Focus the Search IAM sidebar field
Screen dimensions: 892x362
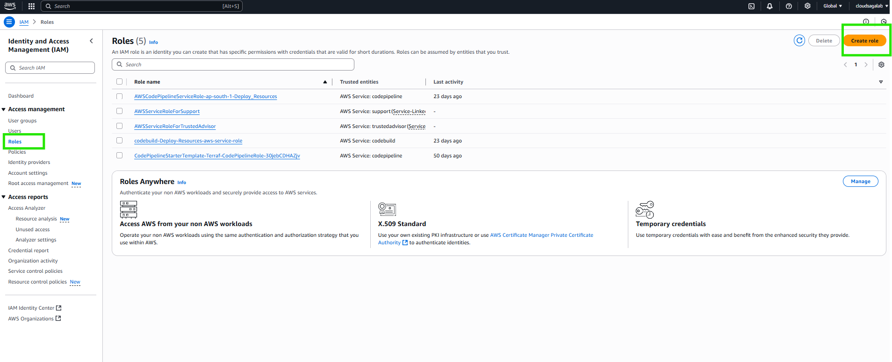50,68
